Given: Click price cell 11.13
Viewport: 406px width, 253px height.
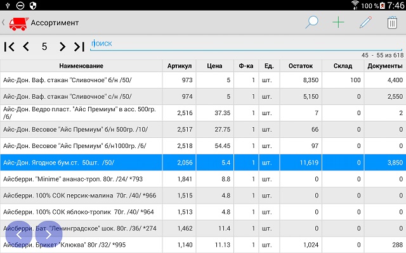Looking at the screenshot, I should tap(215, 245).
